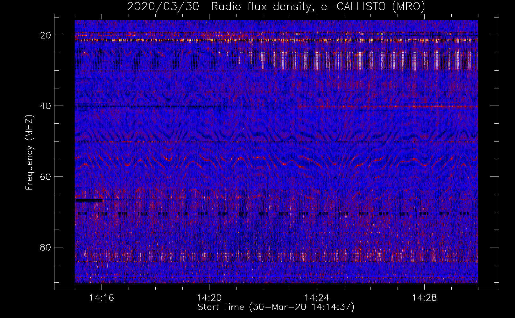Image resolution: width=515 pixels, height=318 pixels.
Task: Click the 20 MHz frequency tick label
Action: tap(46, 35)
